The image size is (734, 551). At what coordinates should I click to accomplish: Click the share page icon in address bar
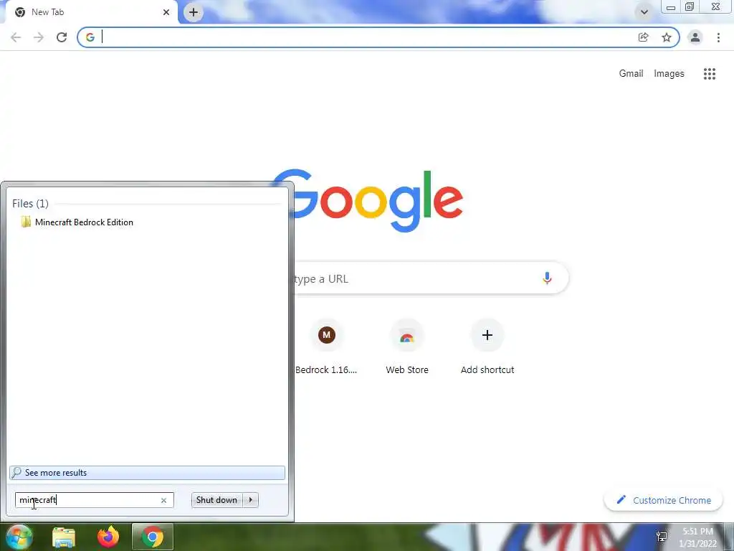(643, 37)
